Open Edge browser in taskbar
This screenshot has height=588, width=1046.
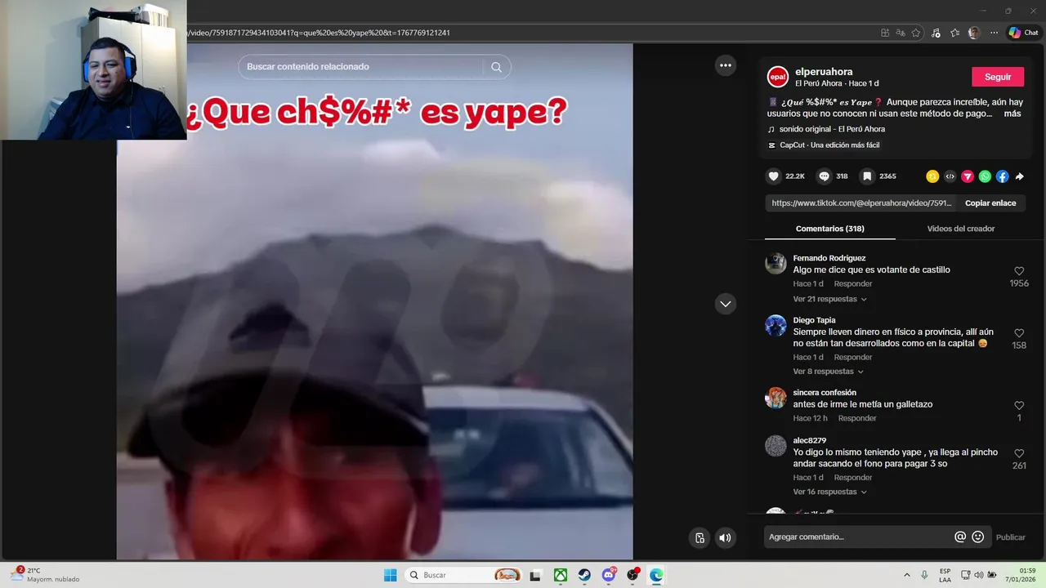point(656,575)
